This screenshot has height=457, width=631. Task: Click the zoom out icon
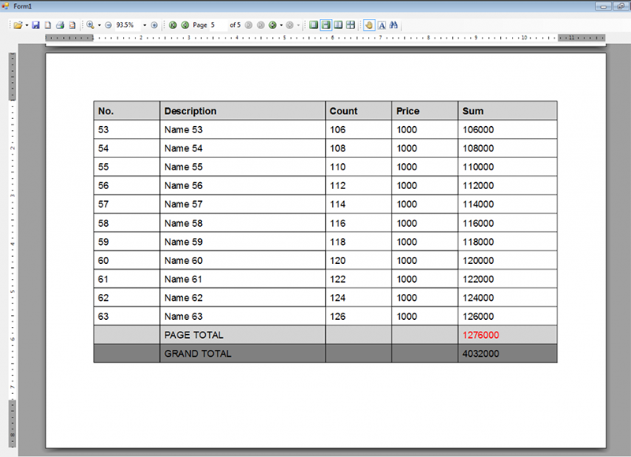(x=107, y=25)
